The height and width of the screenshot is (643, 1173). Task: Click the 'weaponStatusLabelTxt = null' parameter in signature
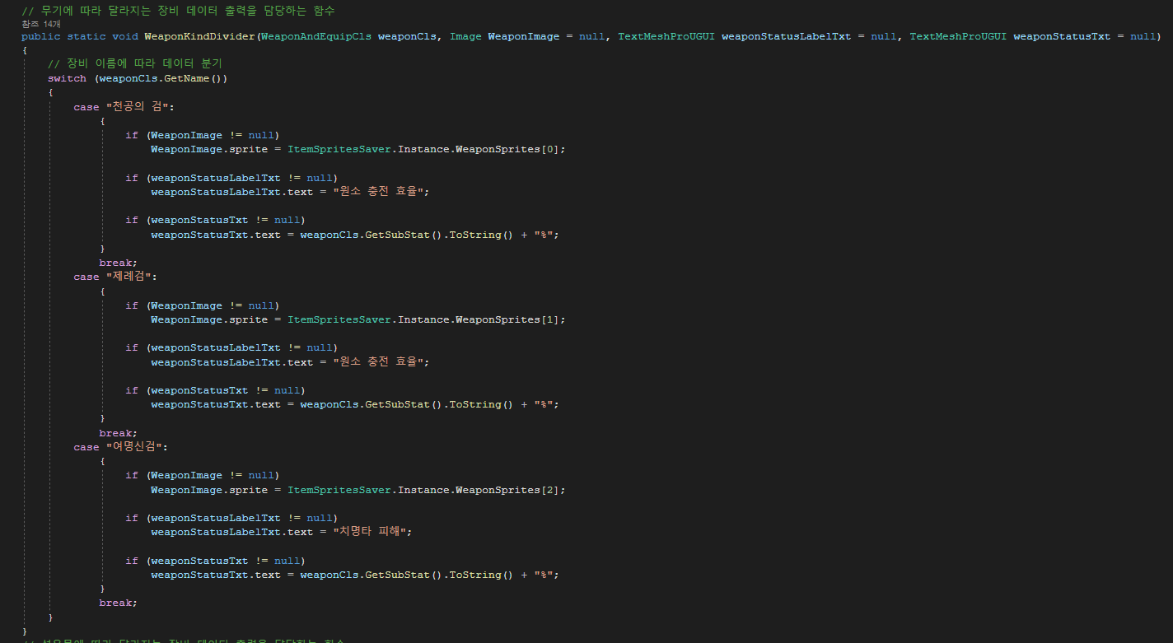tap(808, 36)
